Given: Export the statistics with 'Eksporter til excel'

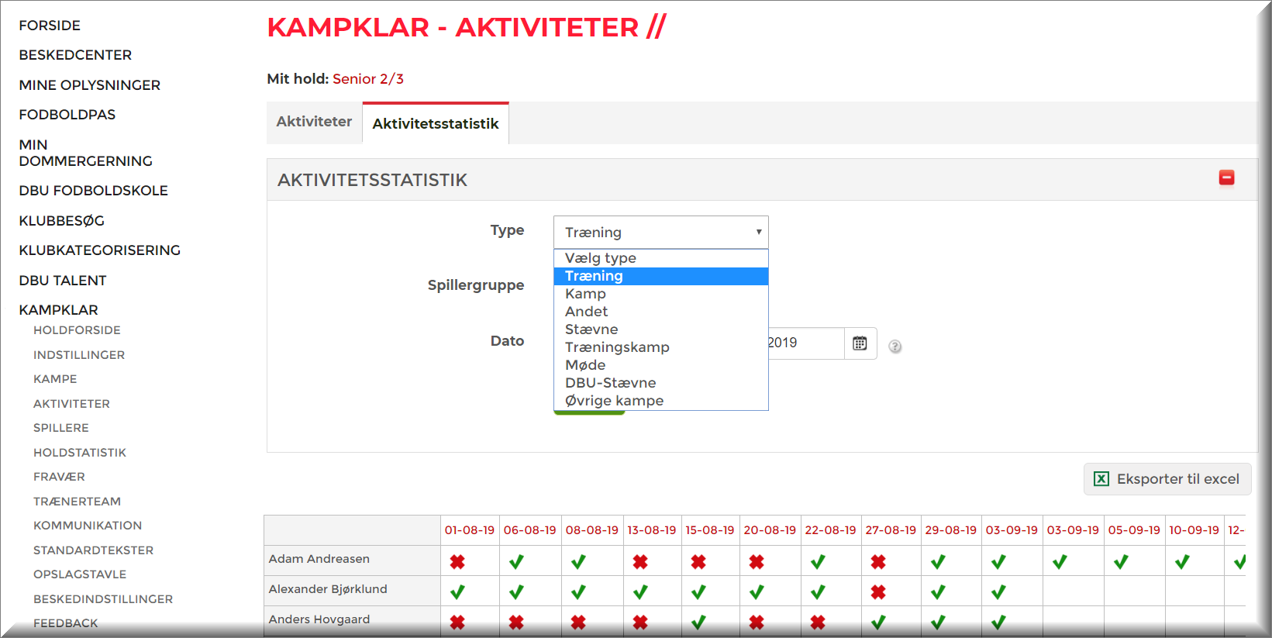Looking at the screenshot, I should (x=1167, y=479).
